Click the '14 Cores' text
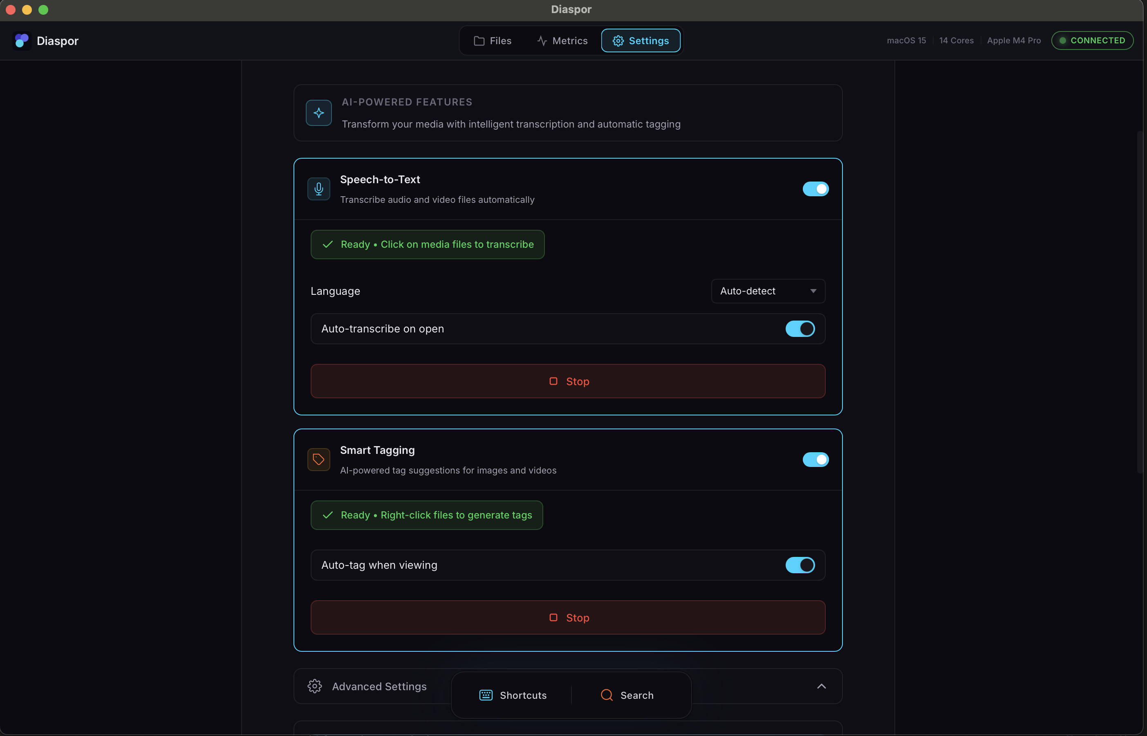 click(957, 40)
